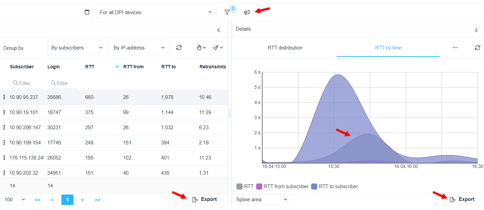Open row menu for 10.90.95.237
484x210 pixels.
click(4, 97)
